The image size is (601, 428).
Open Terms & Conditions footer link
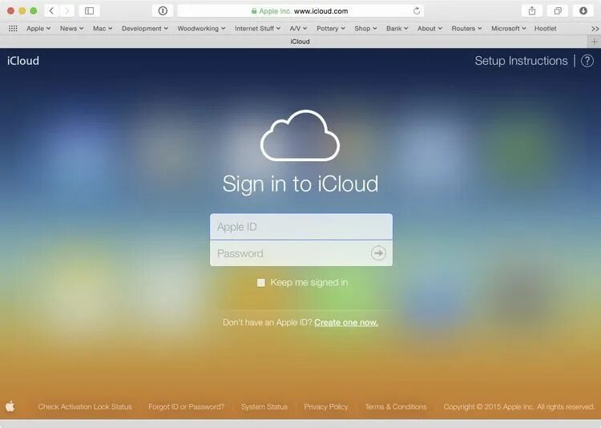click(x=396, y=406)
